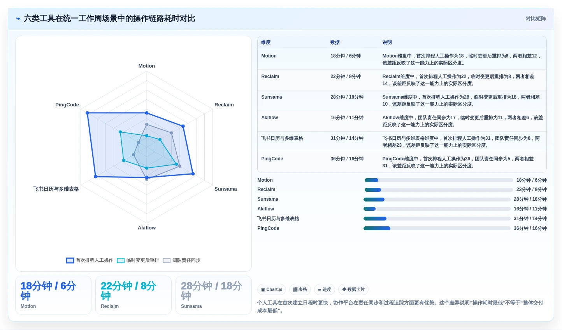Select the 表格 tag chip

pos(300,290)
